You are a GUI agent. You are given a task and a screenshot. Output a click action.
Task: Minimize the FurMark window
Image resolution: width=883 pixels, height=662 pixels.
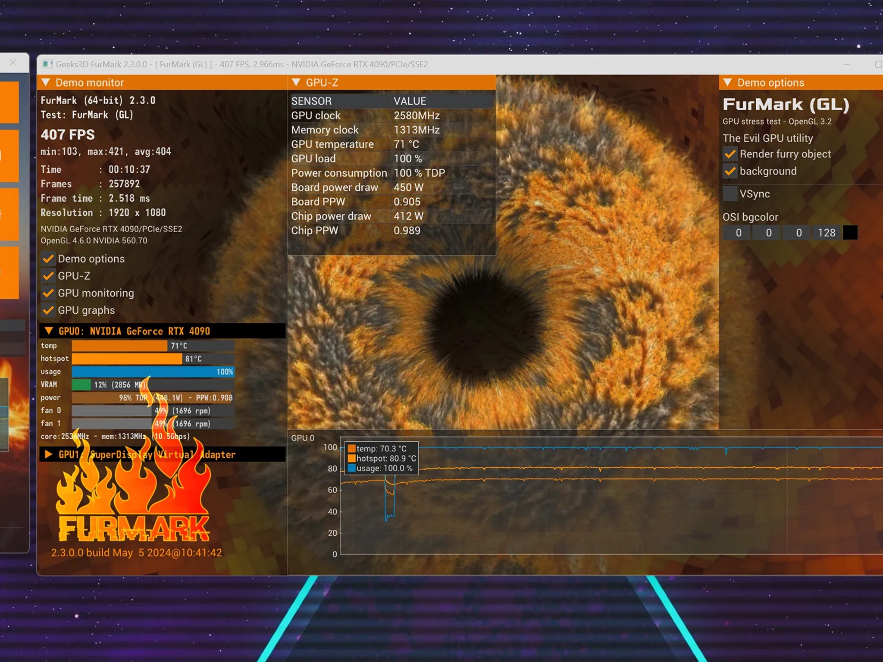[x=846, y=64]
